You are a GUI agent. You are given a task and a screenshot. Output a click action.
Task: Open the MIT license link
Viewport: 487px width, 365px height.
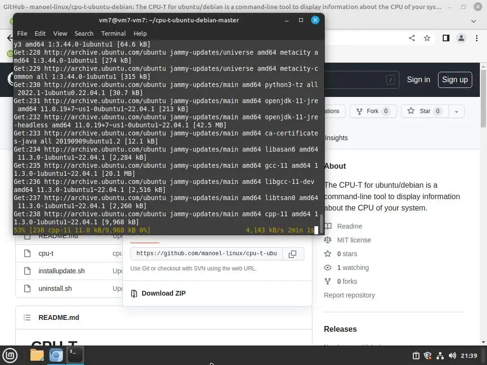[x=354, y=240]
